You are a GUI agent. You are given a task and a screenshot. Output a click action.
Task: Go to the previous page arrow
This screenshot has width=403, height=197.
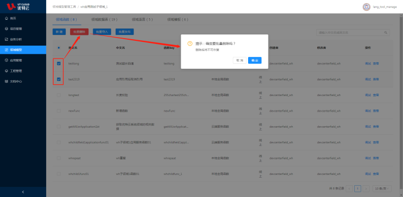tap(349, 188)
